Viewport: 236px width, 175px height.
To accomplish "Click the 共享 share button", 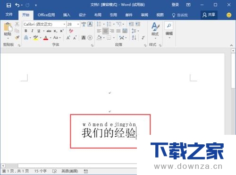I will [x=209, y=15].
